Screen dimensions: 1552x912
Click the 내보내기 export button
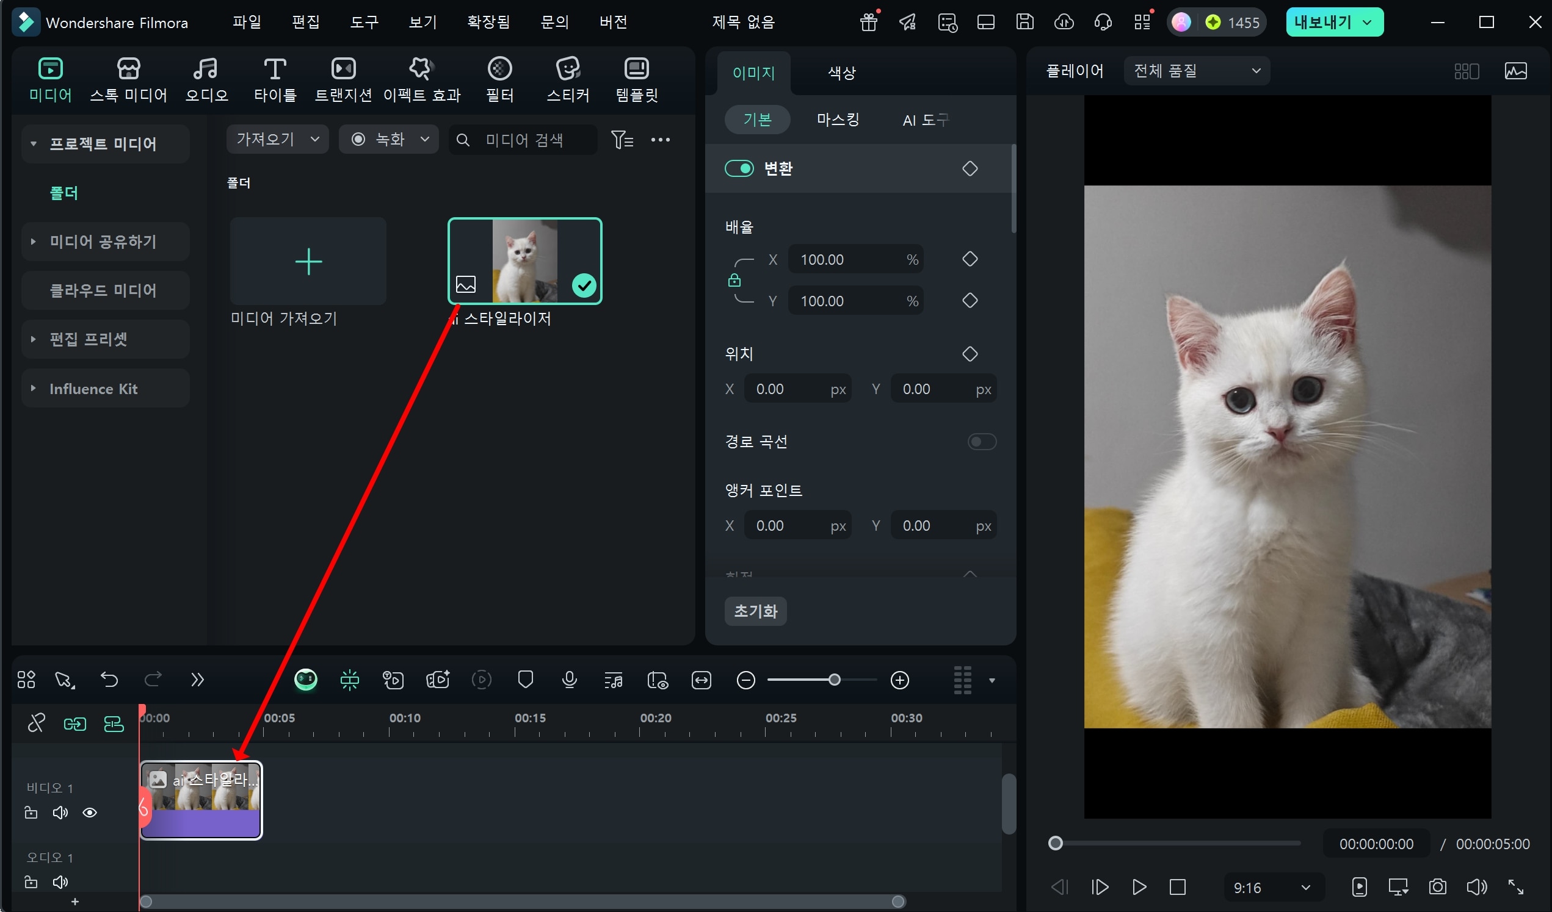point(1323,22)
